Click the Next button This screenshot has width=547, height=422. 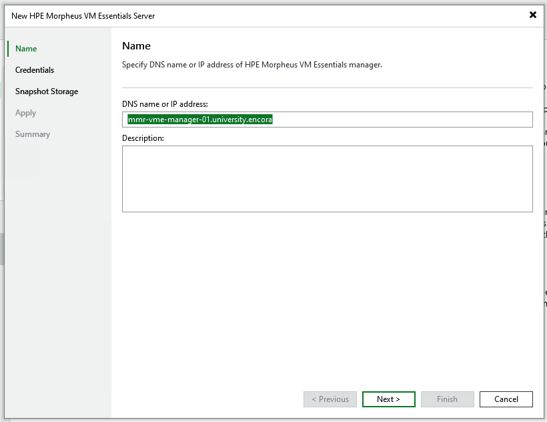click(x=389, y=399)
